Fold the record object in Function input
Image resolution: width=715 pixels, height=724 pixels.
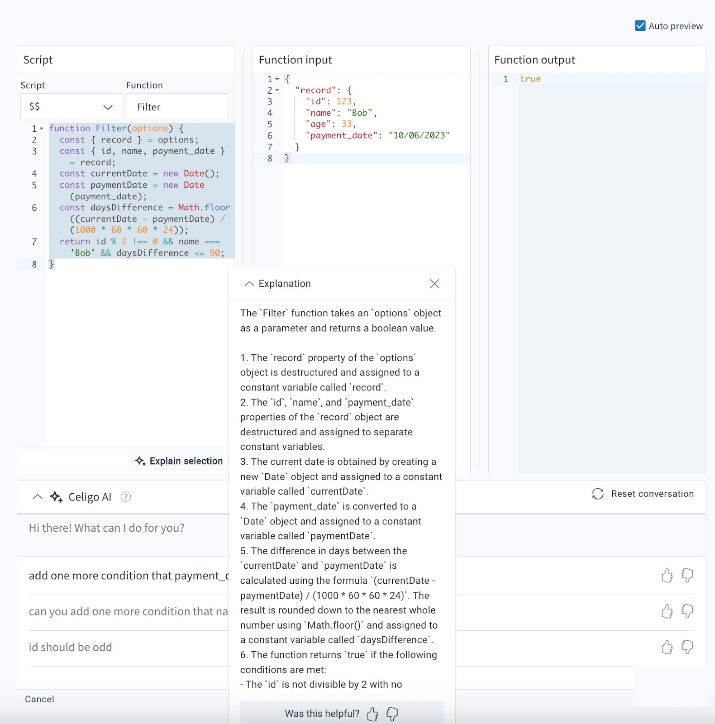pyautogui.click(x=277, y=90)
